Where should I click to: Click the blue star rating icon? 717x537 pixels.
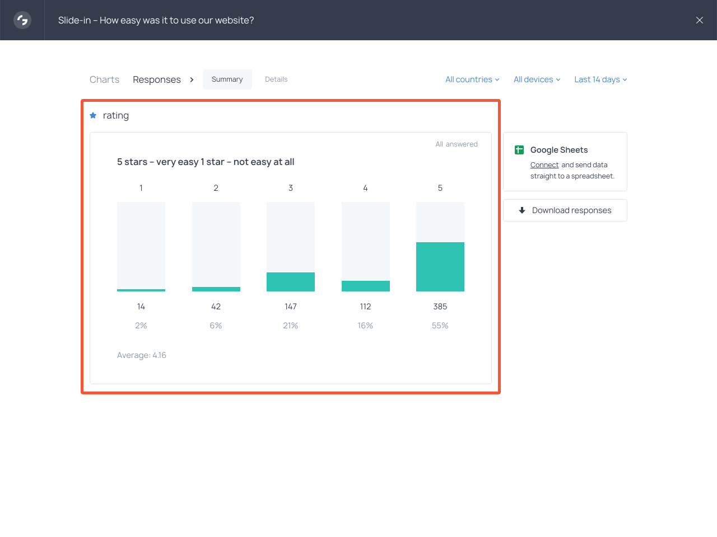tap(93, 115)
